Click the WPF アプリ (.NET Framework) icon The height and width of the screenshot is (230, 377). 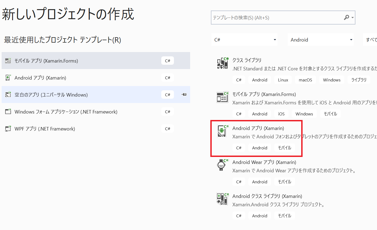(8, 129)
